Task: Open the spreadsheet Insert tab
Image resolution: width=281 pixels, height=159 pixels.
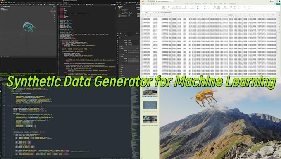Action: point(191,4)
